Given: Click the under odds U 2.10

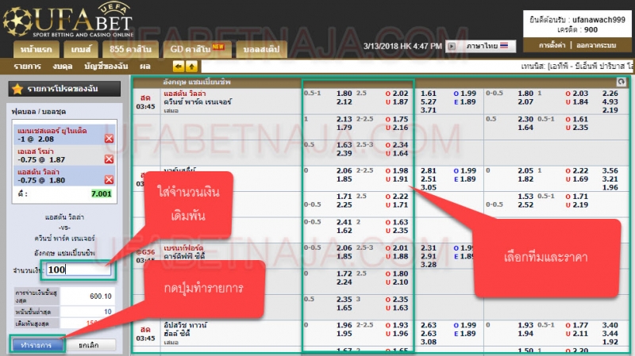Looking at the screenshot, I should (397, 282).
